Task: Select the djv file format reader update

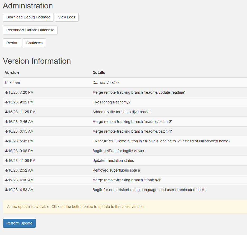Action: click(x=122, y=112)
